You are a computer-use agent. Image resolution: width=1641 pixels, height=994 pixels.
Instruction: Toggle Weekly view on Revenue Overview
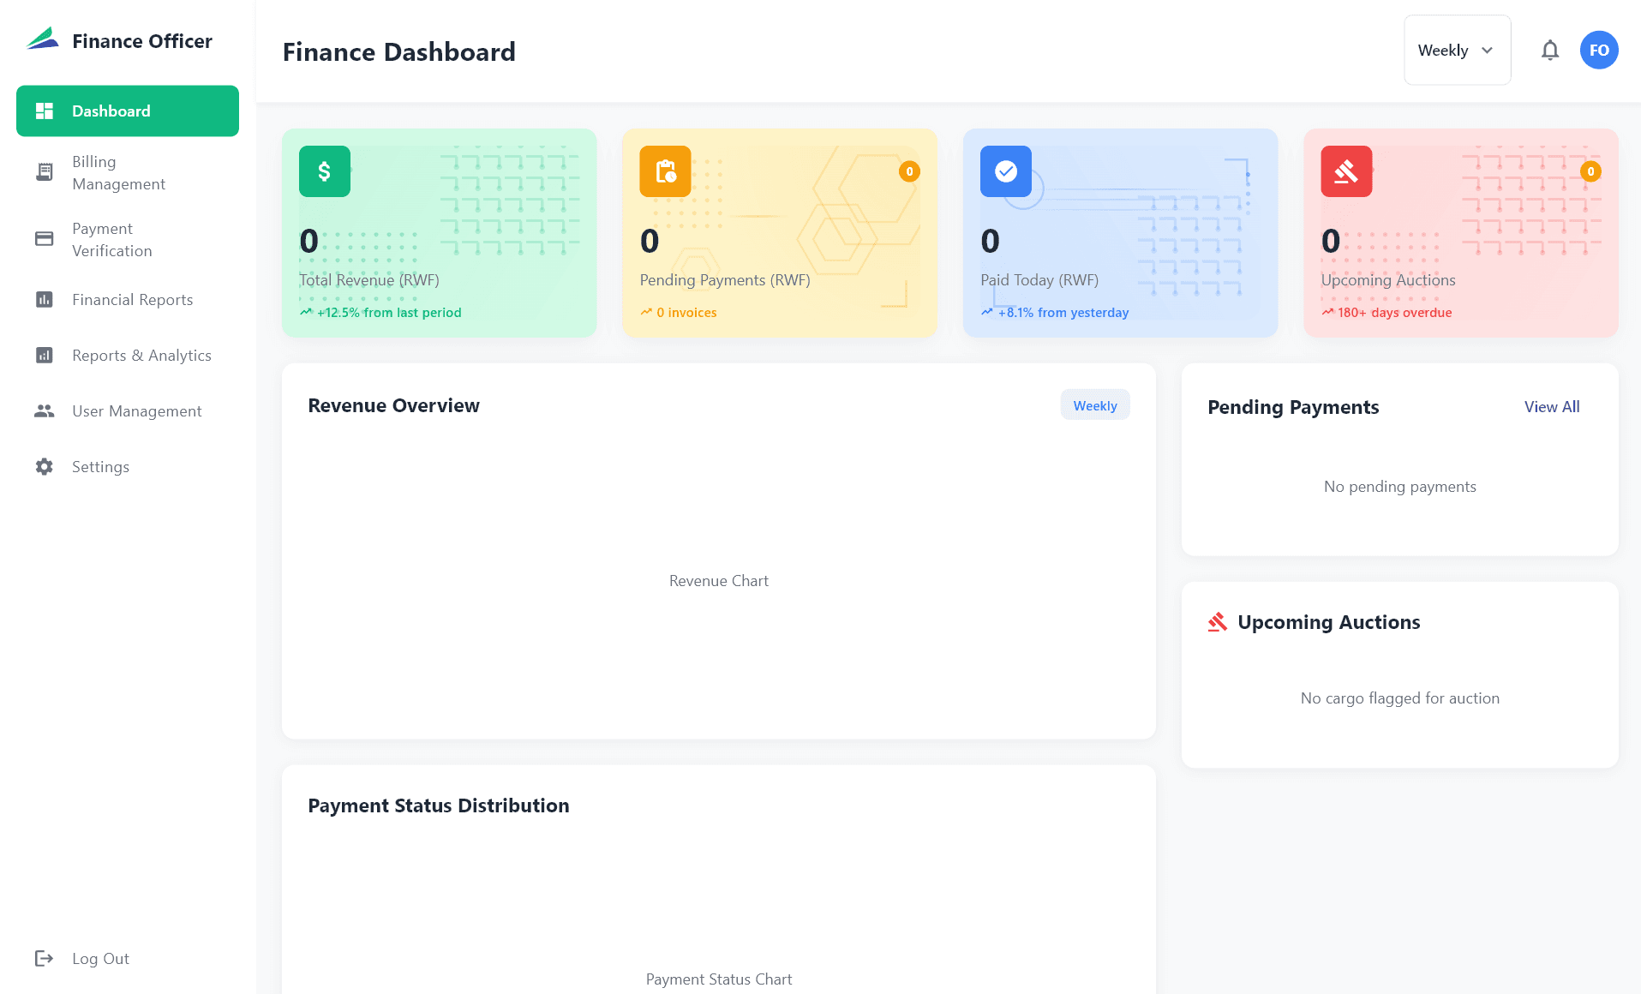click(x=1094, y=404)
